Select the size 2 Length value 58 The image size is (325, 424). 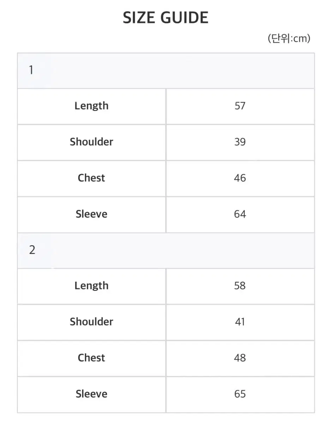click(x=240, y=286)
